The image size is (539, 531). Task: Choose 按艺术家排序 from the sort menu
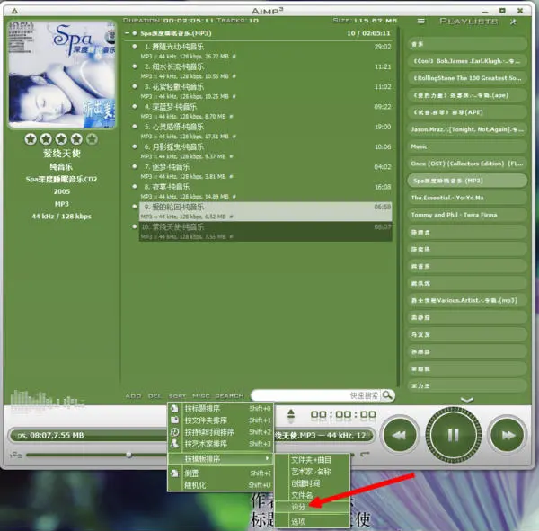pyautogui.click(x=220, y=444)
